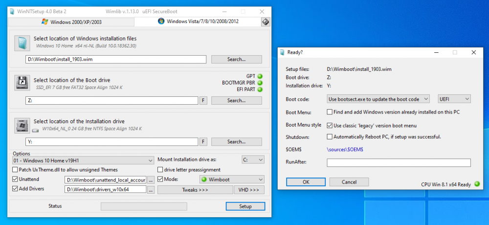489x225 pixels.
Task: Click the small drive icon under Installation drive
Action: click(36, 130)
